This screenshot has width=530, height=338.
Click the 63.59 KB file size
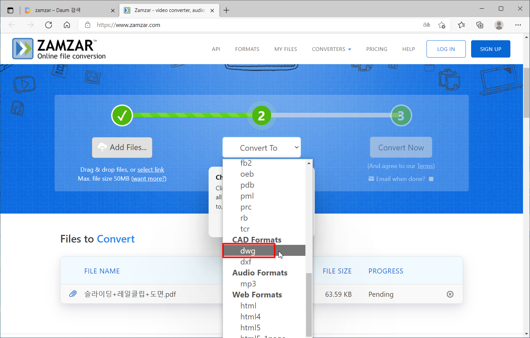pyautogui.click(x=338, y=294)
